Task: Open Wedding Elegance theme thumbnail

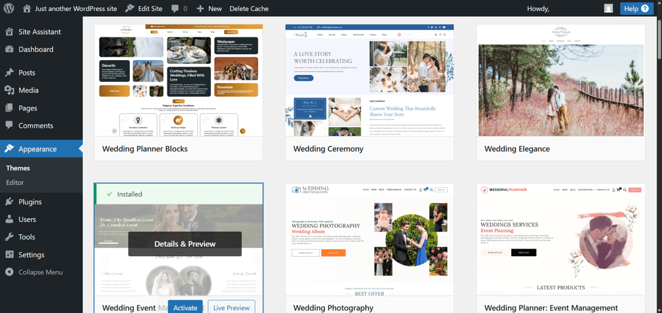Action: [x=561, y=80]
